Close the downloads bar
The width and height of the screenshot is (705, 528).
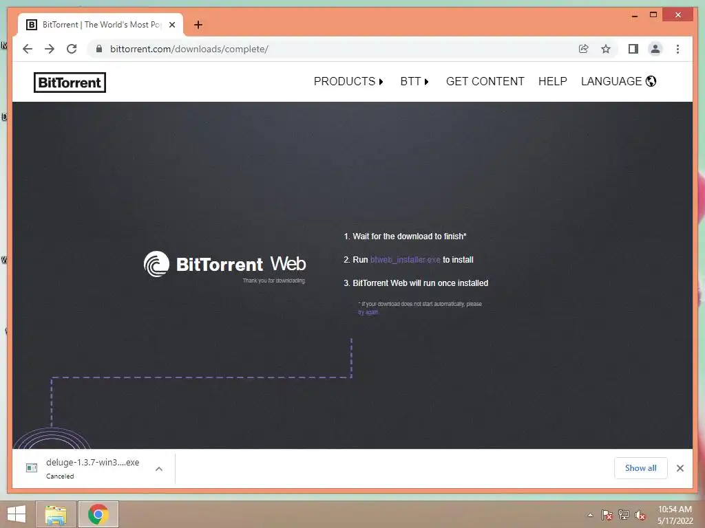(x=680, y=467)
